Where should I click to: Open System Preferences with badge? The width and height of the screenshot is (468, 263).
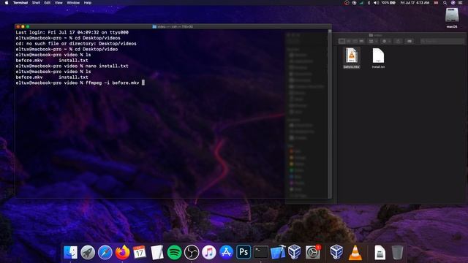(313, 252)
